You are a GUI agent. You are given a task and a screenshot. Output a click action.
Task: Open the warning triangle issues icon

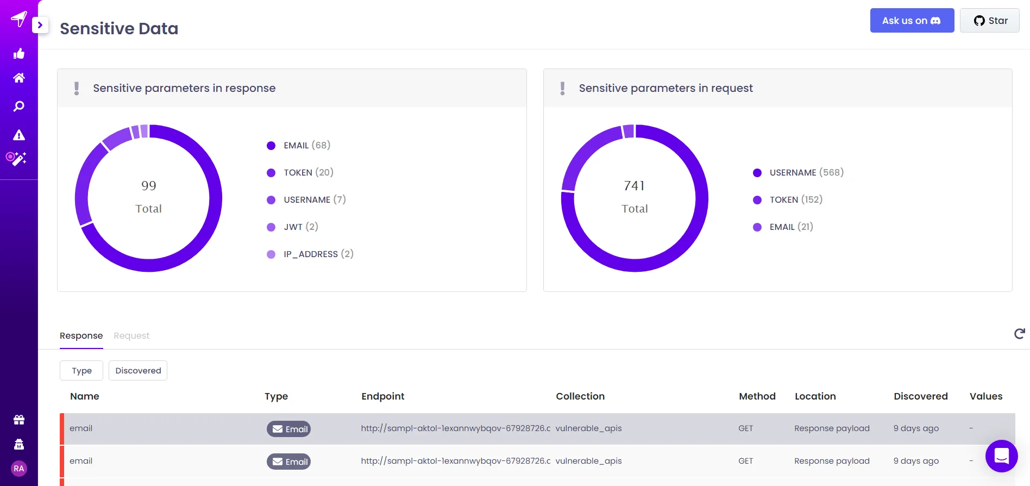[19, 135]
